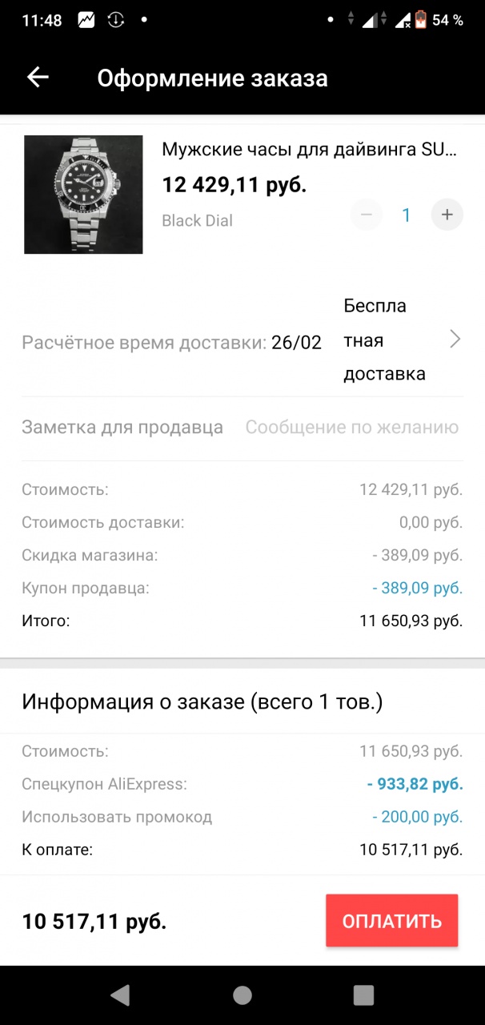Open the watch product thumbnail
The image size is (485, 1025).
(x=83, y=195)
